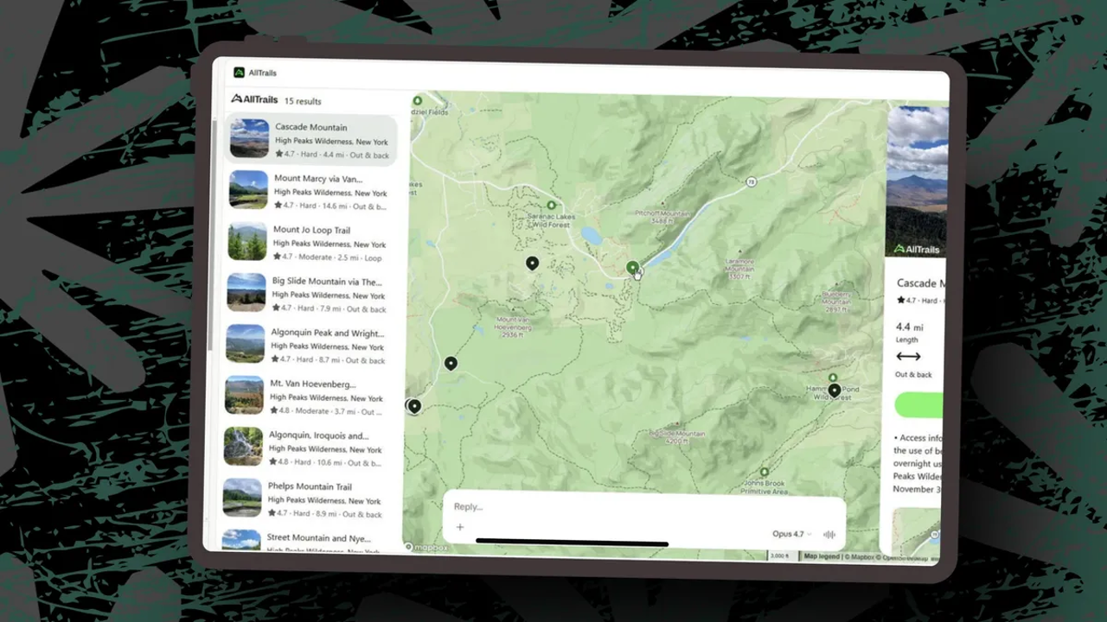Click the plus attachment icon in the reply bar
Image resolution: width=1107 pixels, height=622 pixels.
(x=459, y=527)
